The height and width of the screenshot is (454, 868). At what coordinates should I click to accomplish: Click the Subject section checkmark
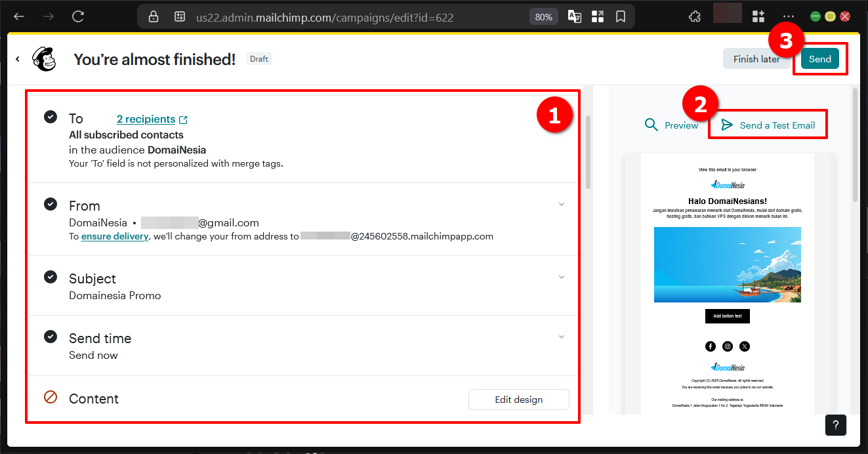pyautogui.click(x=51, y=276)
